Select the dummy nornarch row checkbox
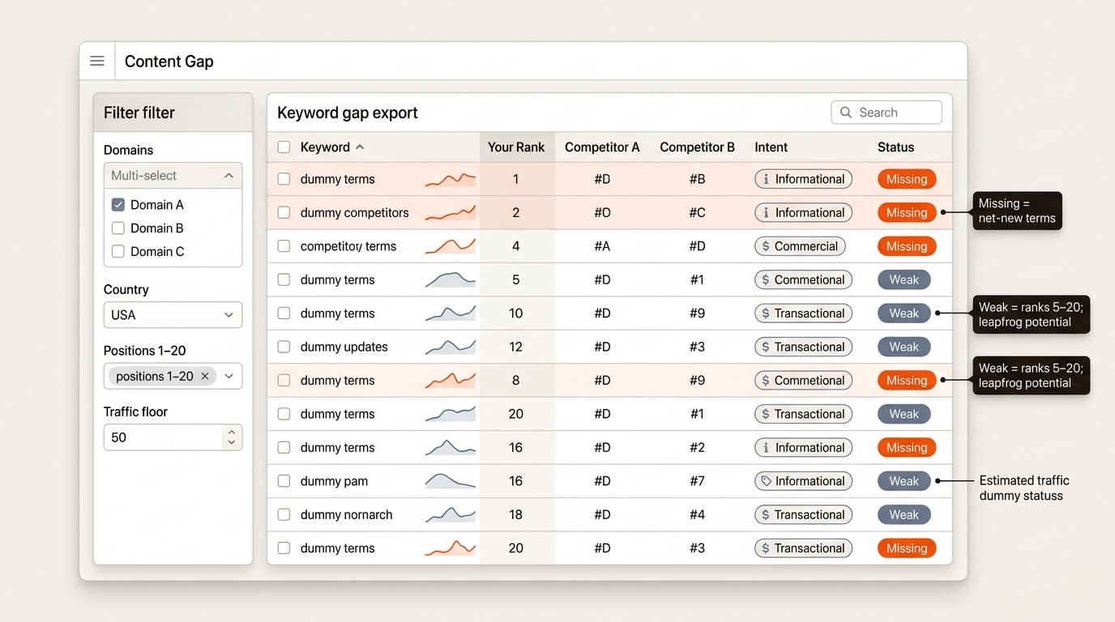Screen dimensions: 1115x622 (x=284, y=514)
